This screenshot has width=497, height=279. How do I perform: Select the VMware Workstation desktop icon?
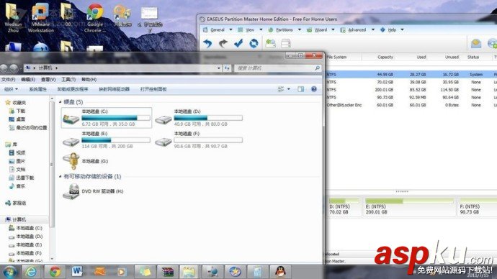point(40,18)
